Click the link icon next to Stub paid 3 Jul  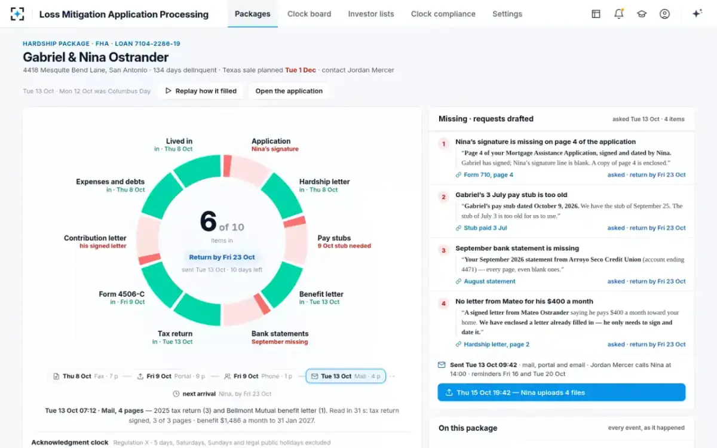click(458, 228)
